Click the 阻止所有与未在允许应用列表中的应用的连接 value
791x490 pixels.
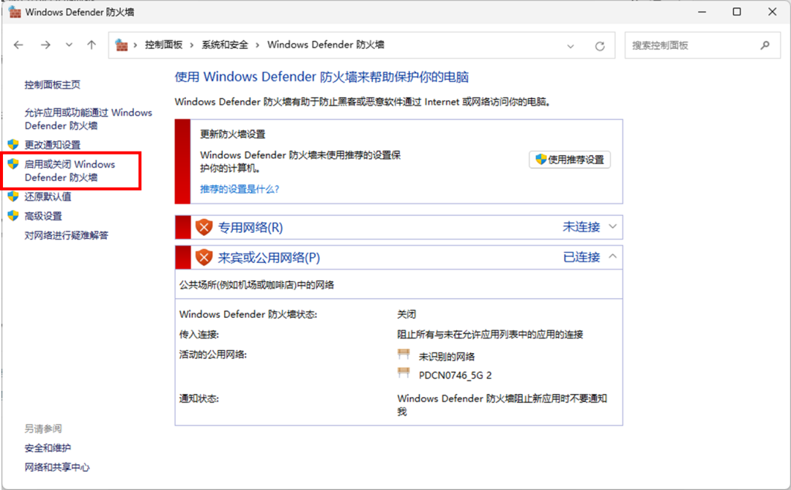490,335
